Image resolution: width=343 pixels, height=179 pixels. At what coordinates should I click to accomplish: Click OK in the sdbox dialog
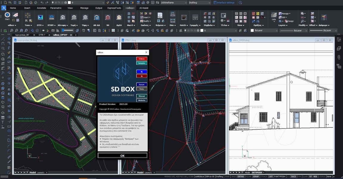[122, 155]
